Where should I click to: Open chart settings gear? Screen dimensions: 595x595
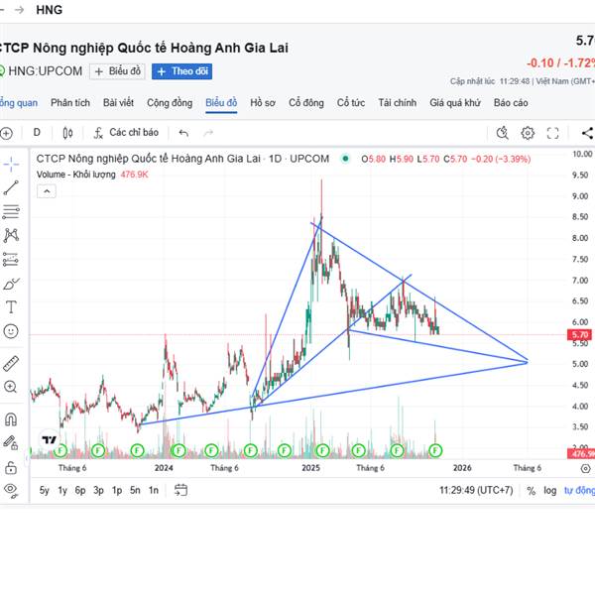coord(528,133)
